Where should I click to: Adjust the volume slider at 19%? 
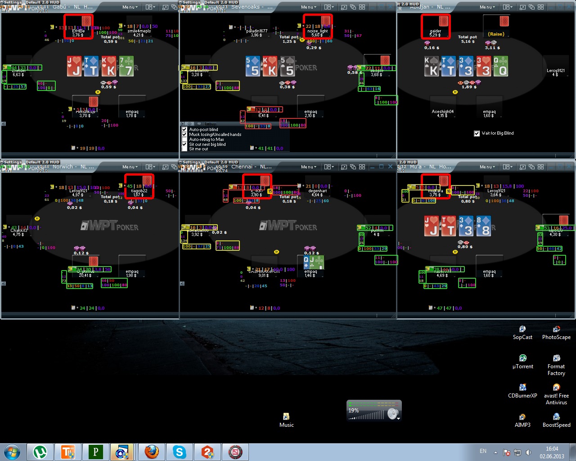point(366,415)
